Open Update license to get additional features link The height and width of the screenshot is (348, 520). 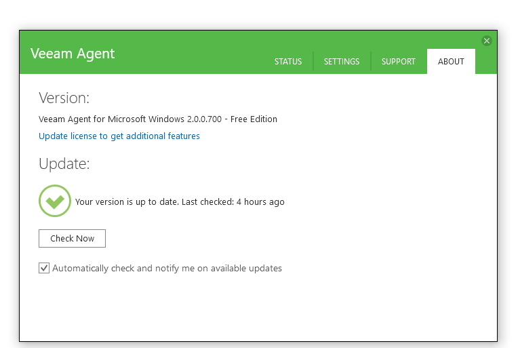119,136
